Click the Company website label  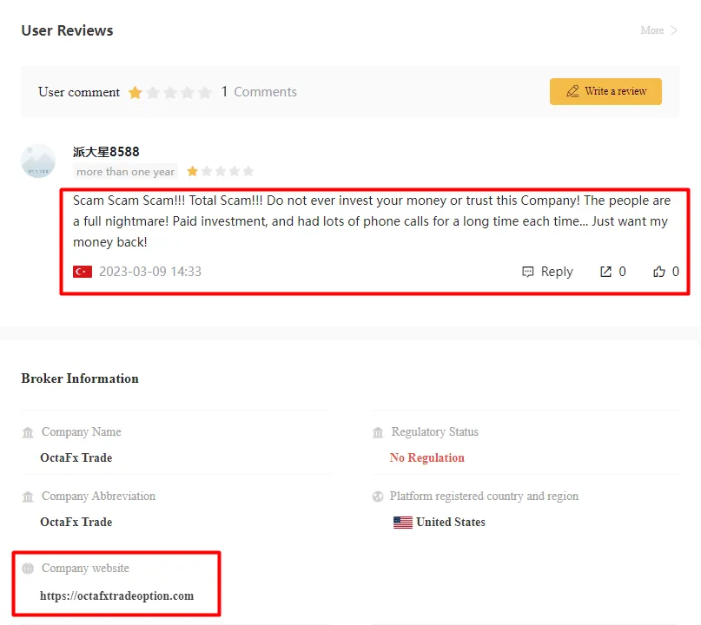coord(85,568)
